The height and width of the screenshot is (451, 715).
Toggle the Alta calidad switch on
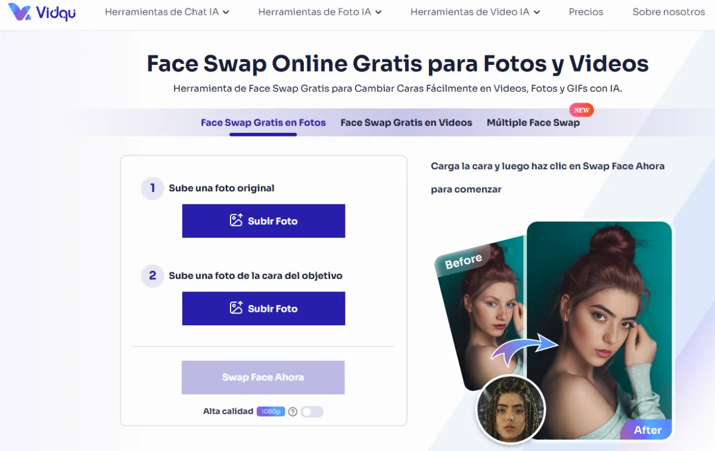[x=312, y=412]
